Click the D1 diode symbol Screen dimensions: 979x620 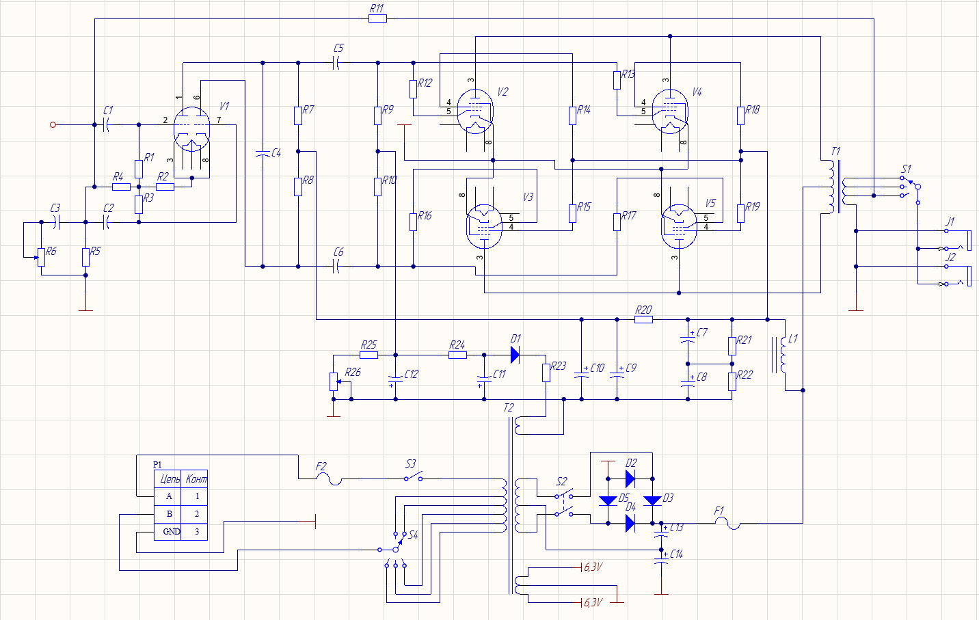(x=515, y=355)
